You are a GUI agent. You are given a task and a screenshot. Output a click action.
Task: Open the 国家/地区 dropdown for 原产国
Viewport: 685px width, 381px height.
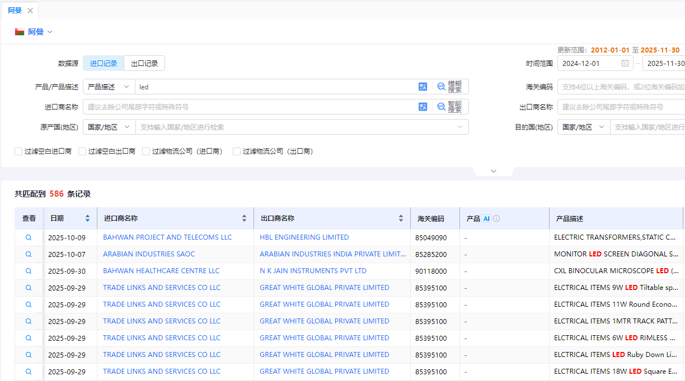tap(109, 127)
